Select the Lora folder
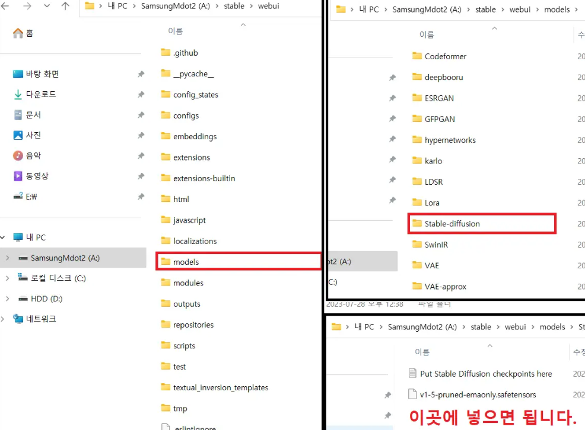Screen dimensions: 585x430 tap(425, 203)
